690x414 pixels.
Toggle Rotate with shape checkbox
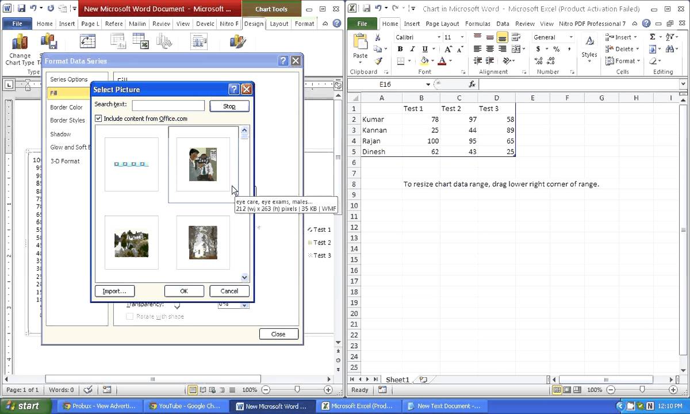130,316
